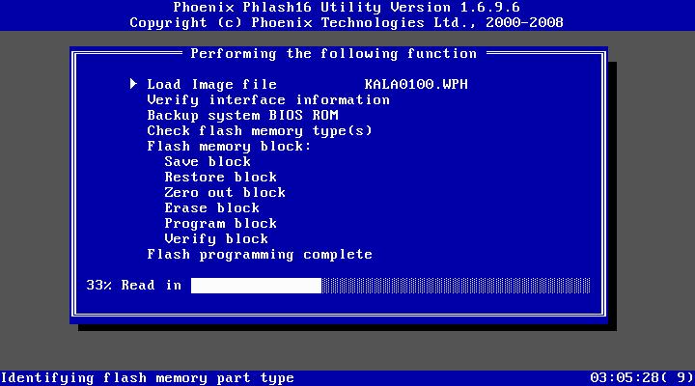Viewport: 695px width, 386px height.
Task: Select the 'Verify block' entry
Action: coord(216,239)
